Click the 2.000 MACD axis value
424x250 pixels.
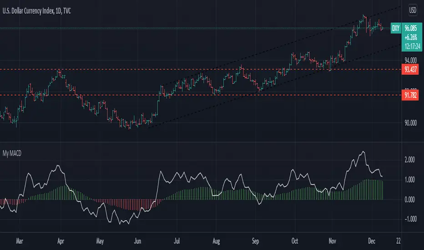(409, 160)
